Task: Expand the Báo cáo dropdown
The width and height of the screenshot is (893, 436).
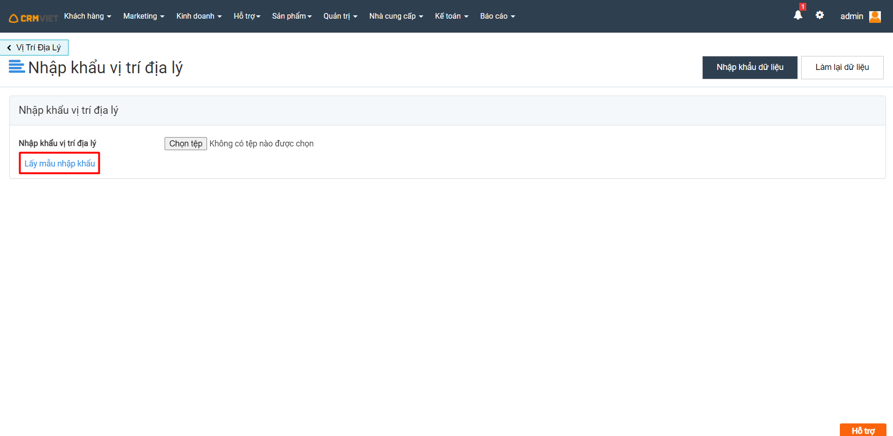Action: coord(498,16)
